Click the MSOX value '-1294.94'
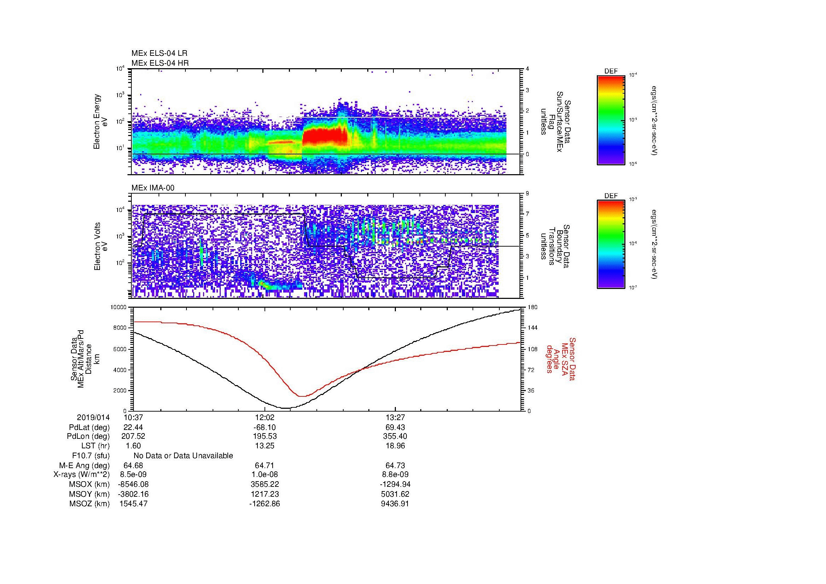 (395, 484)
